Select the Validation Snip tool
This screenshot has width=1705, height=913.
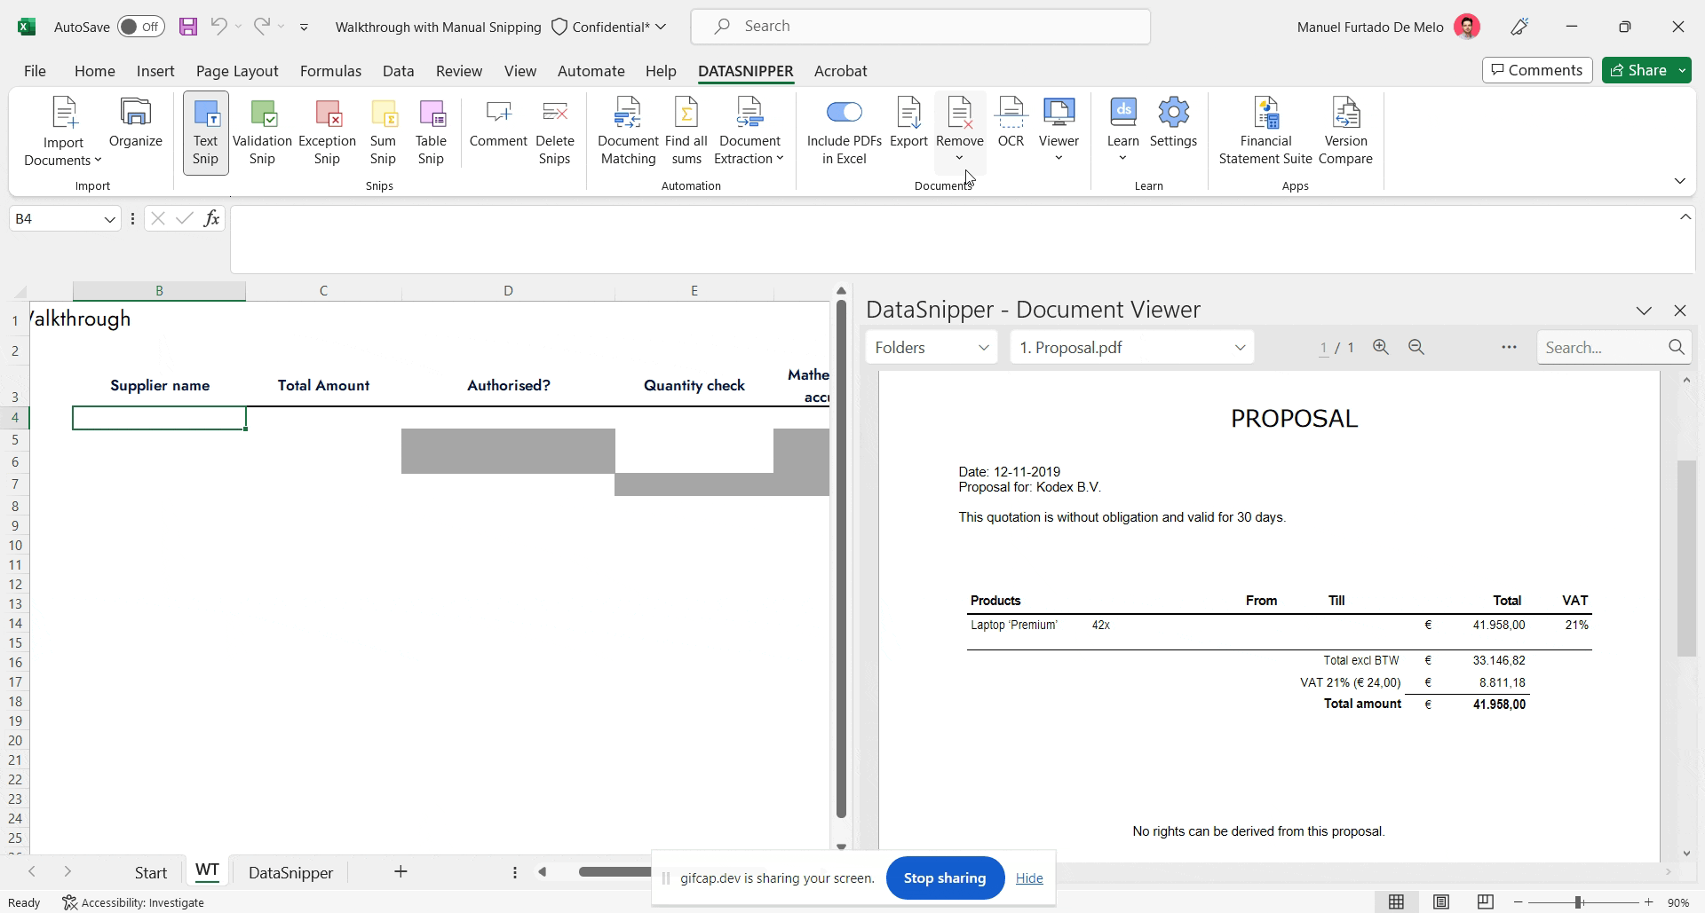(262, 131)
